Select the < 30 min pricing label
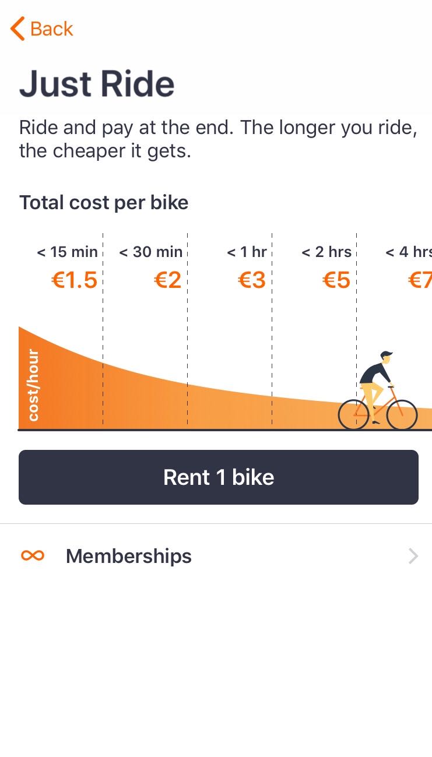This screenshot has height=757, width=432. point(150,252)
